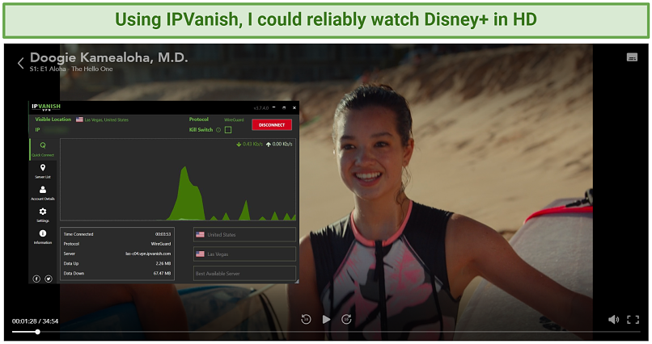Click the Kill Switch info icon
652x344 pixels.
pyautogui.click(x=218, y=130)
